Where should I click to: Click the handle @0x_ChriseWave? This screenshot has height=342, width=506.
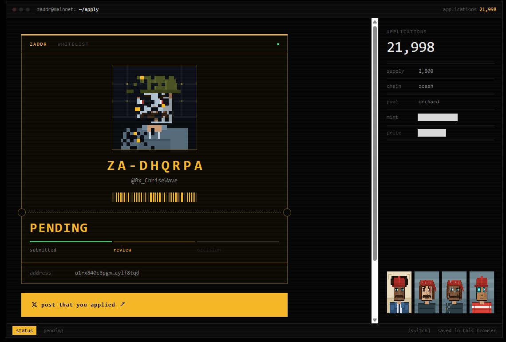click(154, 181)
